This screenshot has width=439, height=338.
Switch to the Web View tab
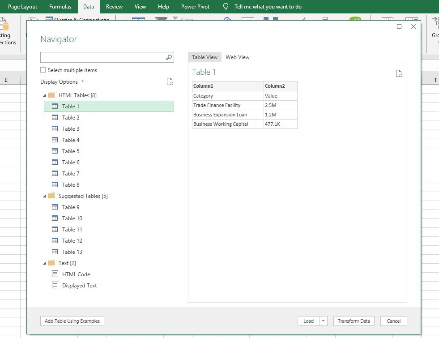tap(238, 57)
